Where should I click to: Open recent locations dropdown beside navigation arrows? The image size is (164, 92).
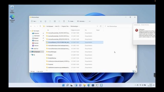[x=37, y=26]
